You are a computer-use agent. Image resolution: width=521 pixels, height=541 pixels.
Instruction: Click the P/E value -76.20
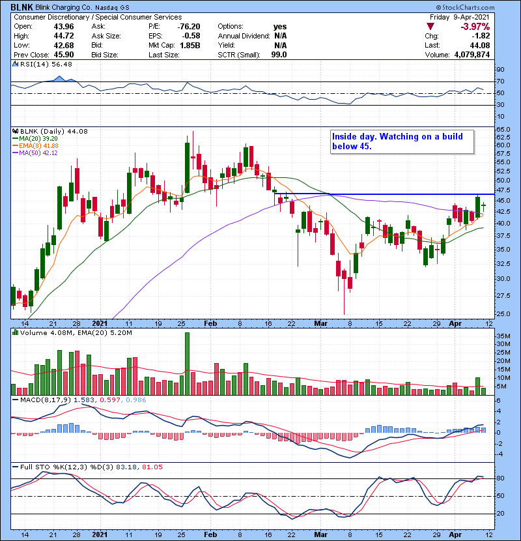coord(189,27)
